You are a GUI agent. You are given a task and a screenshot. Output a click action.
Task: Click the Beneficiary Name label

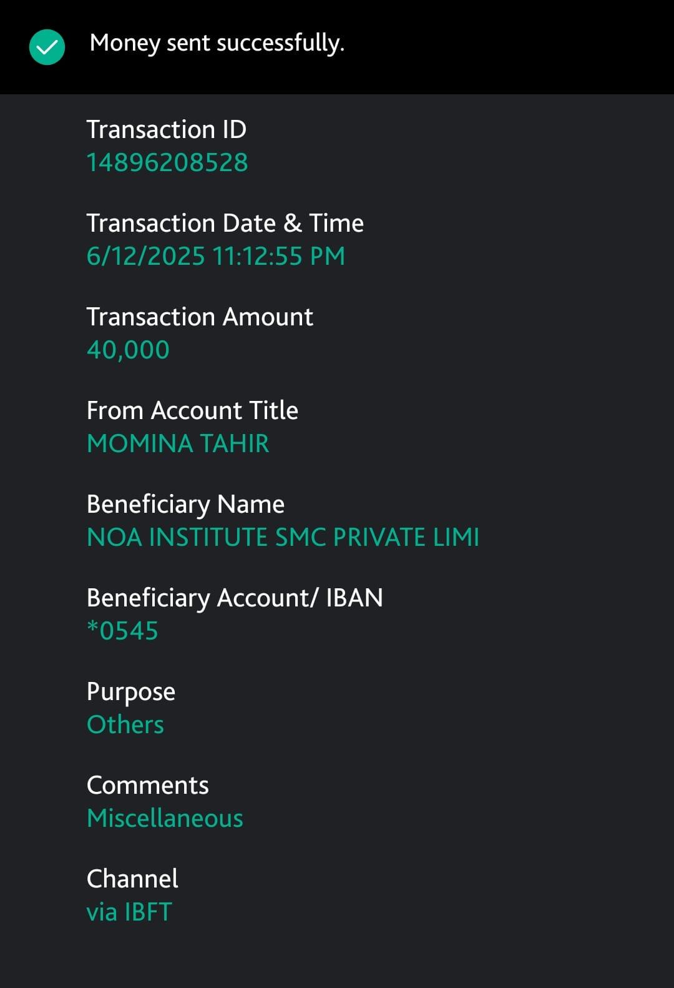pyautogui.click(x=185, y=504)
